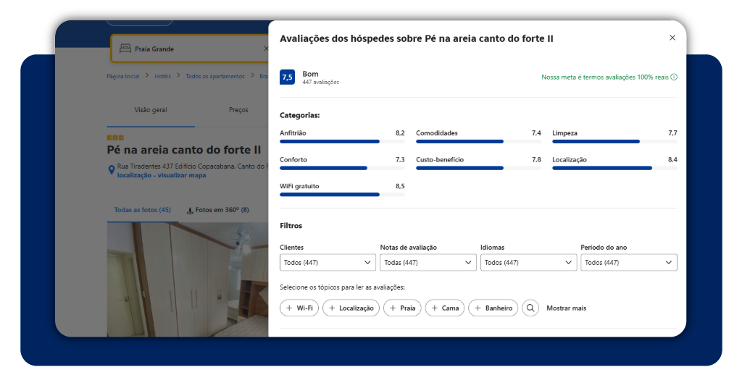Open Fotos em 360° (8) tab

point(217,210)
